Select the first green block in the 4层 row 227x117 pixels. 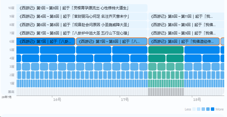pos(157,58)
